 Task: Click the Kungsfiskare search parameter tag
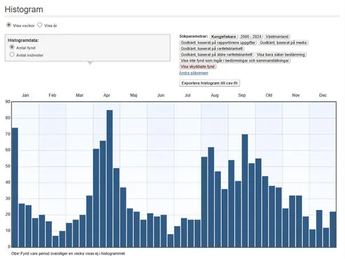(223, 37)
